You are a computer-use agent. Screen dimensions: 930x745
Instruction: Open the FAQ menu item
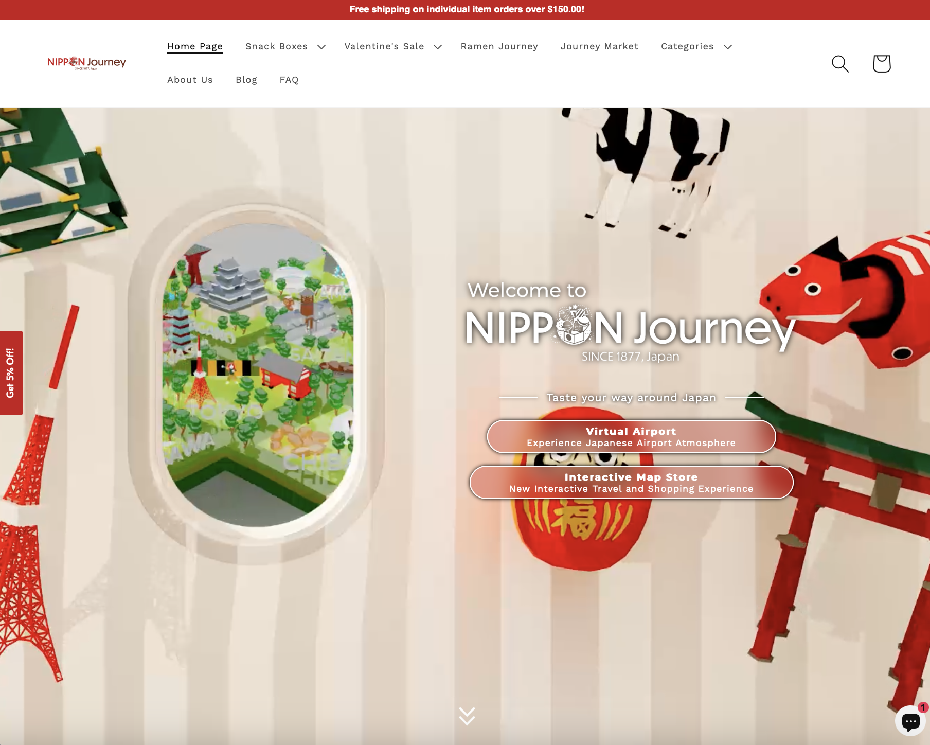tap(289, 80)
